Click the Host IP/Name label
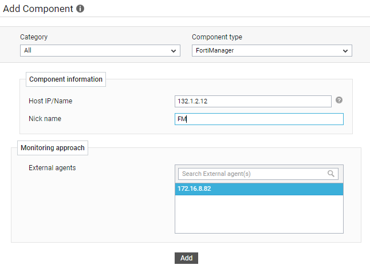The height and width of the screenshot is (273, 370). [x=50, y=101]
